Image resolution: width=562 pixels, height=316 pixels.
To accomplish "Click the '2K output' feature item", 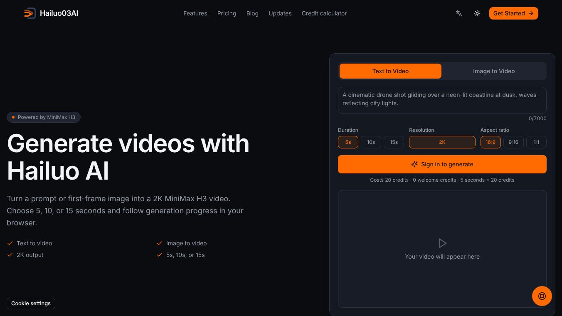I will 25,255.
